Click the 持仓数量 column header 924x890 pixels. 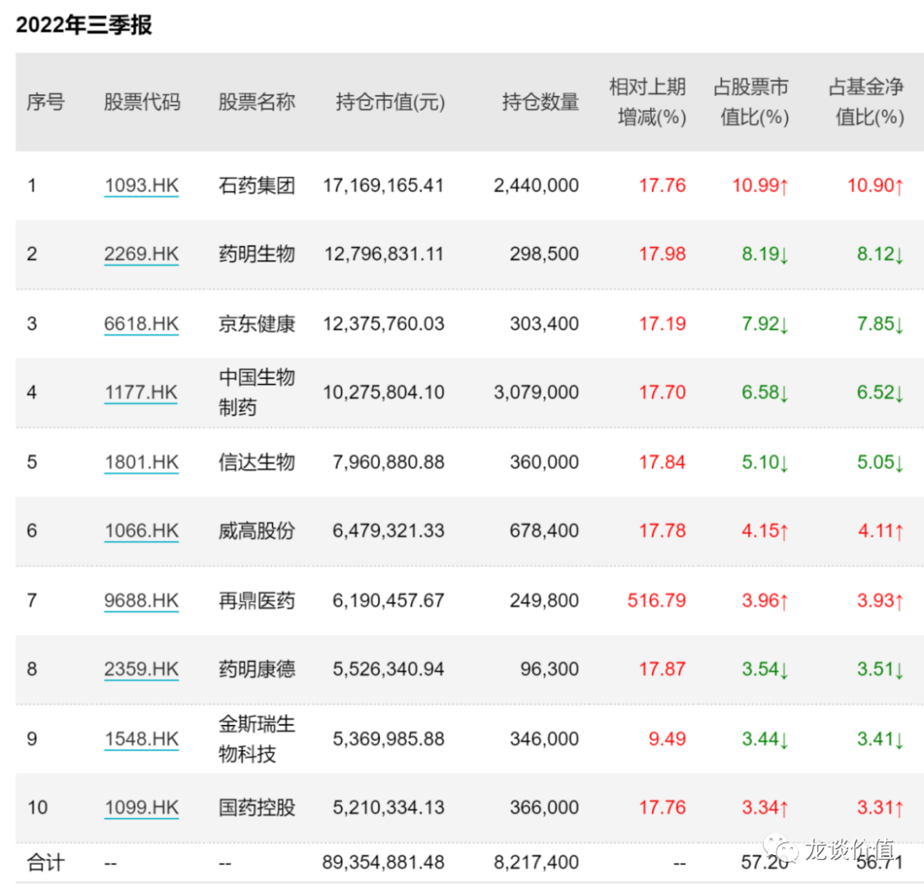541,102
